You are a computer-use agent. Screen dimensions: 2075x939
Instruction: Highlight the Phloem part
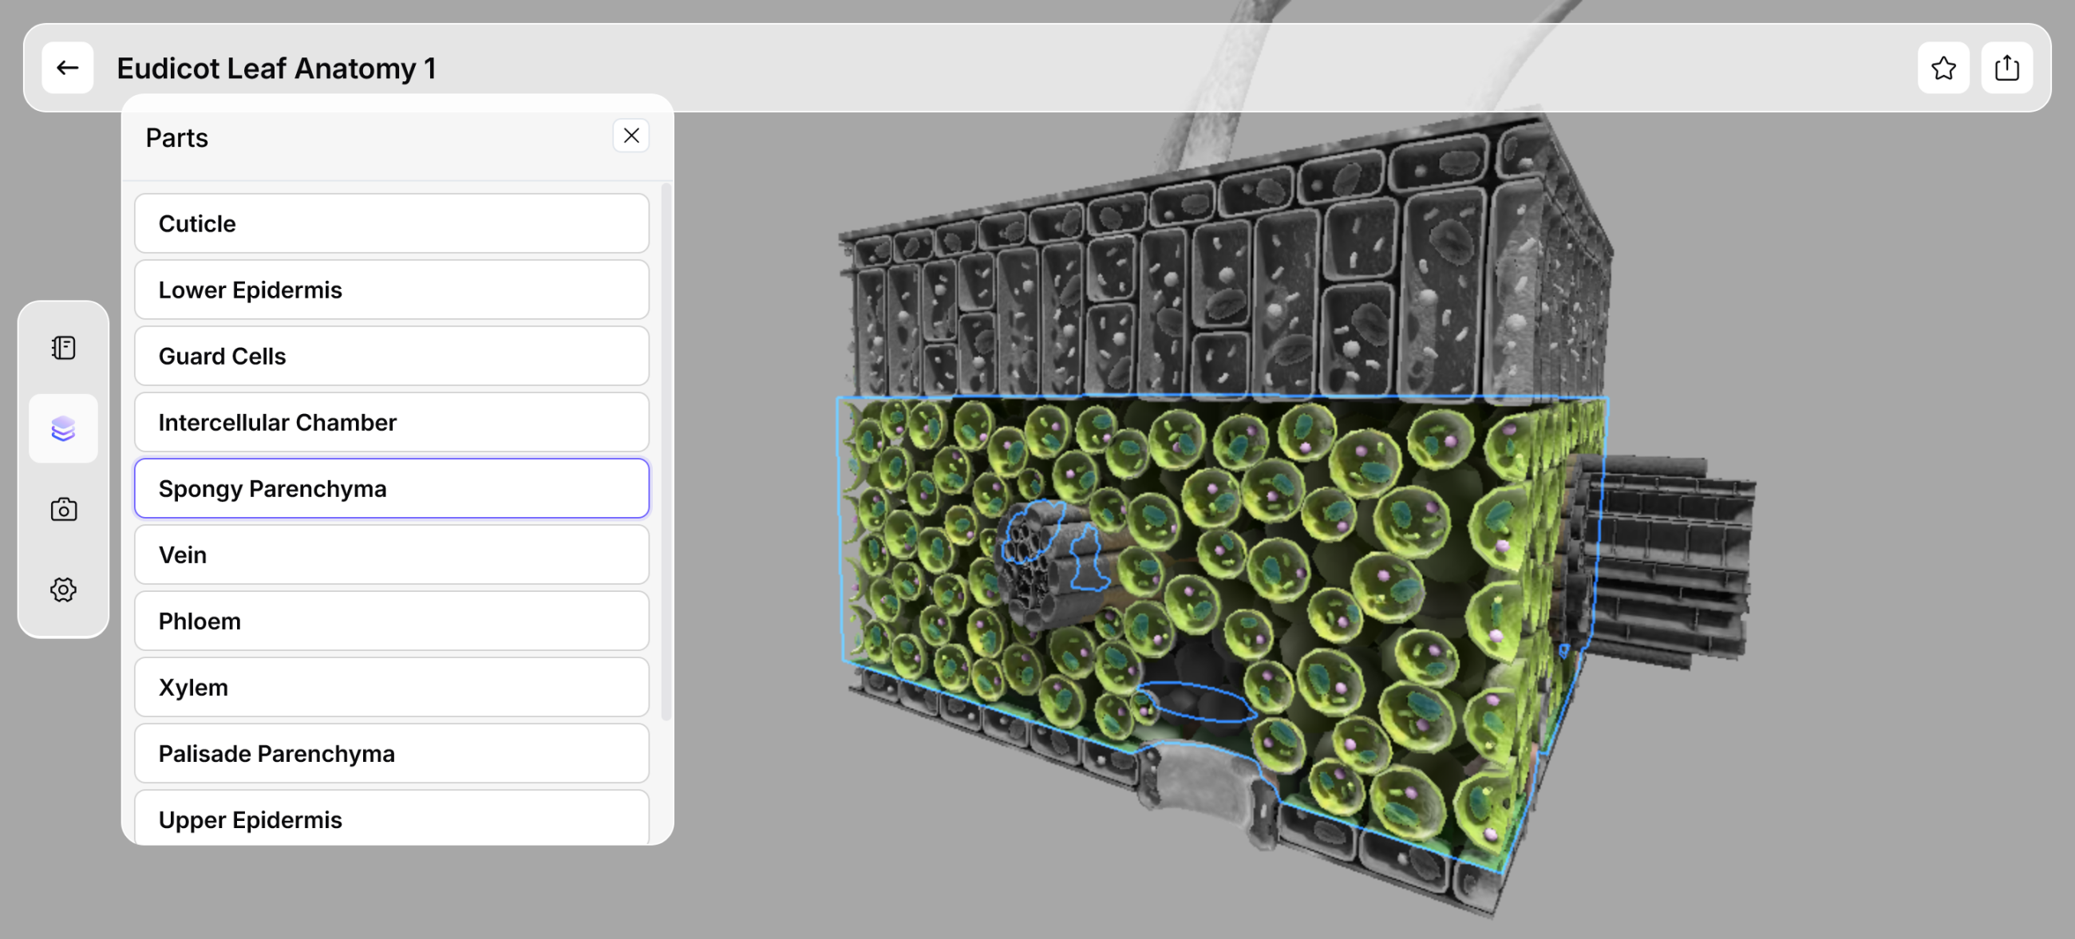pos(392,621)
